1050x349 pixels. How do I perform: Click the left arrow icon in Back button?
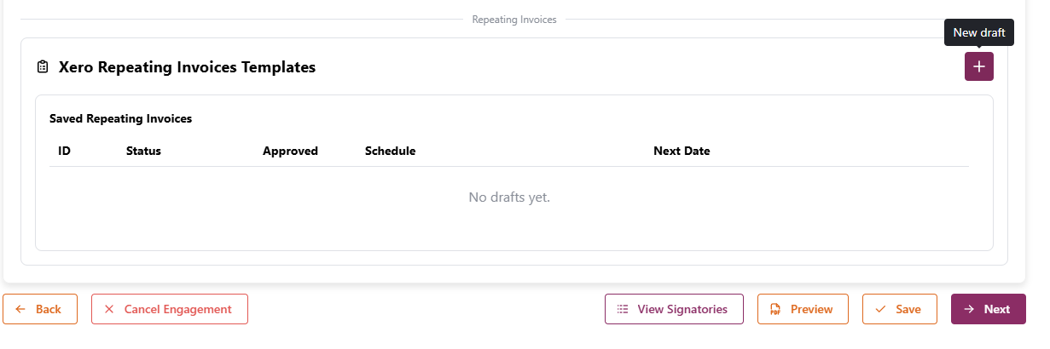20,309
